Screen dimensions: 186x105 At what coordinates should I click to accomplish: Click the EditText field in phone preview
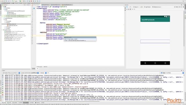coord(155,41)
